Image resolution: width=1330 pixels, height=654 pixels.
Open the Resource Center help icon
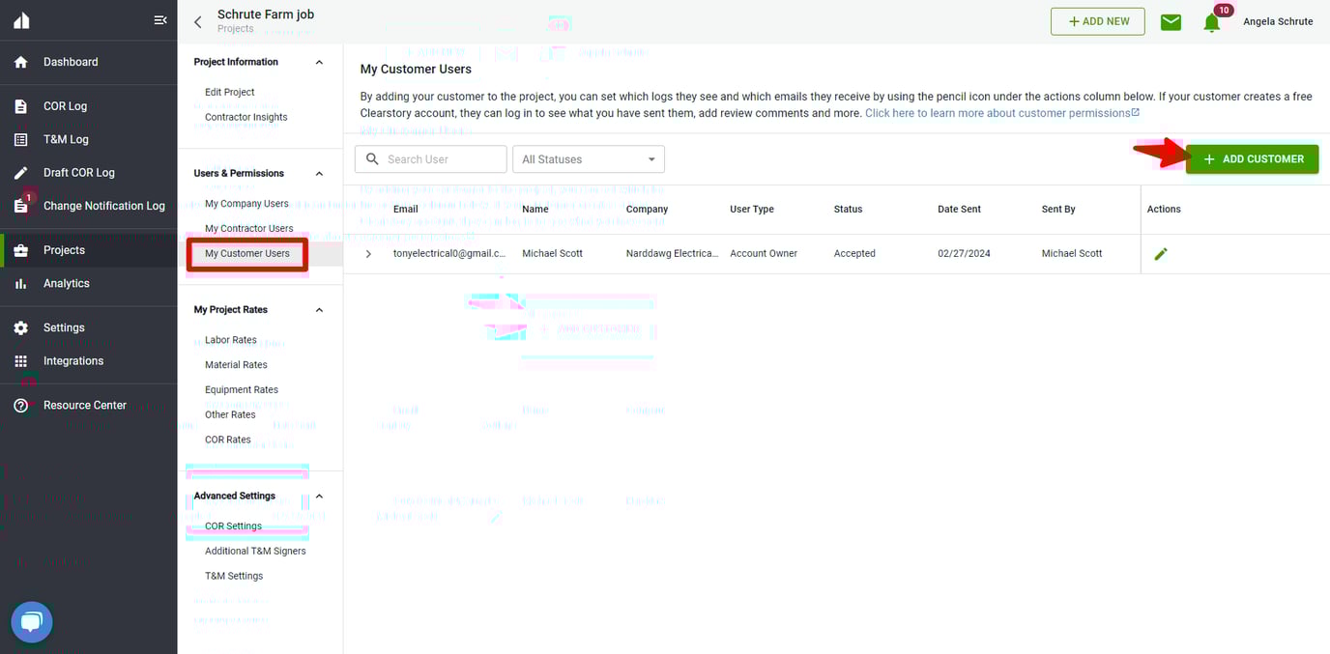click(x=21, y=405)
